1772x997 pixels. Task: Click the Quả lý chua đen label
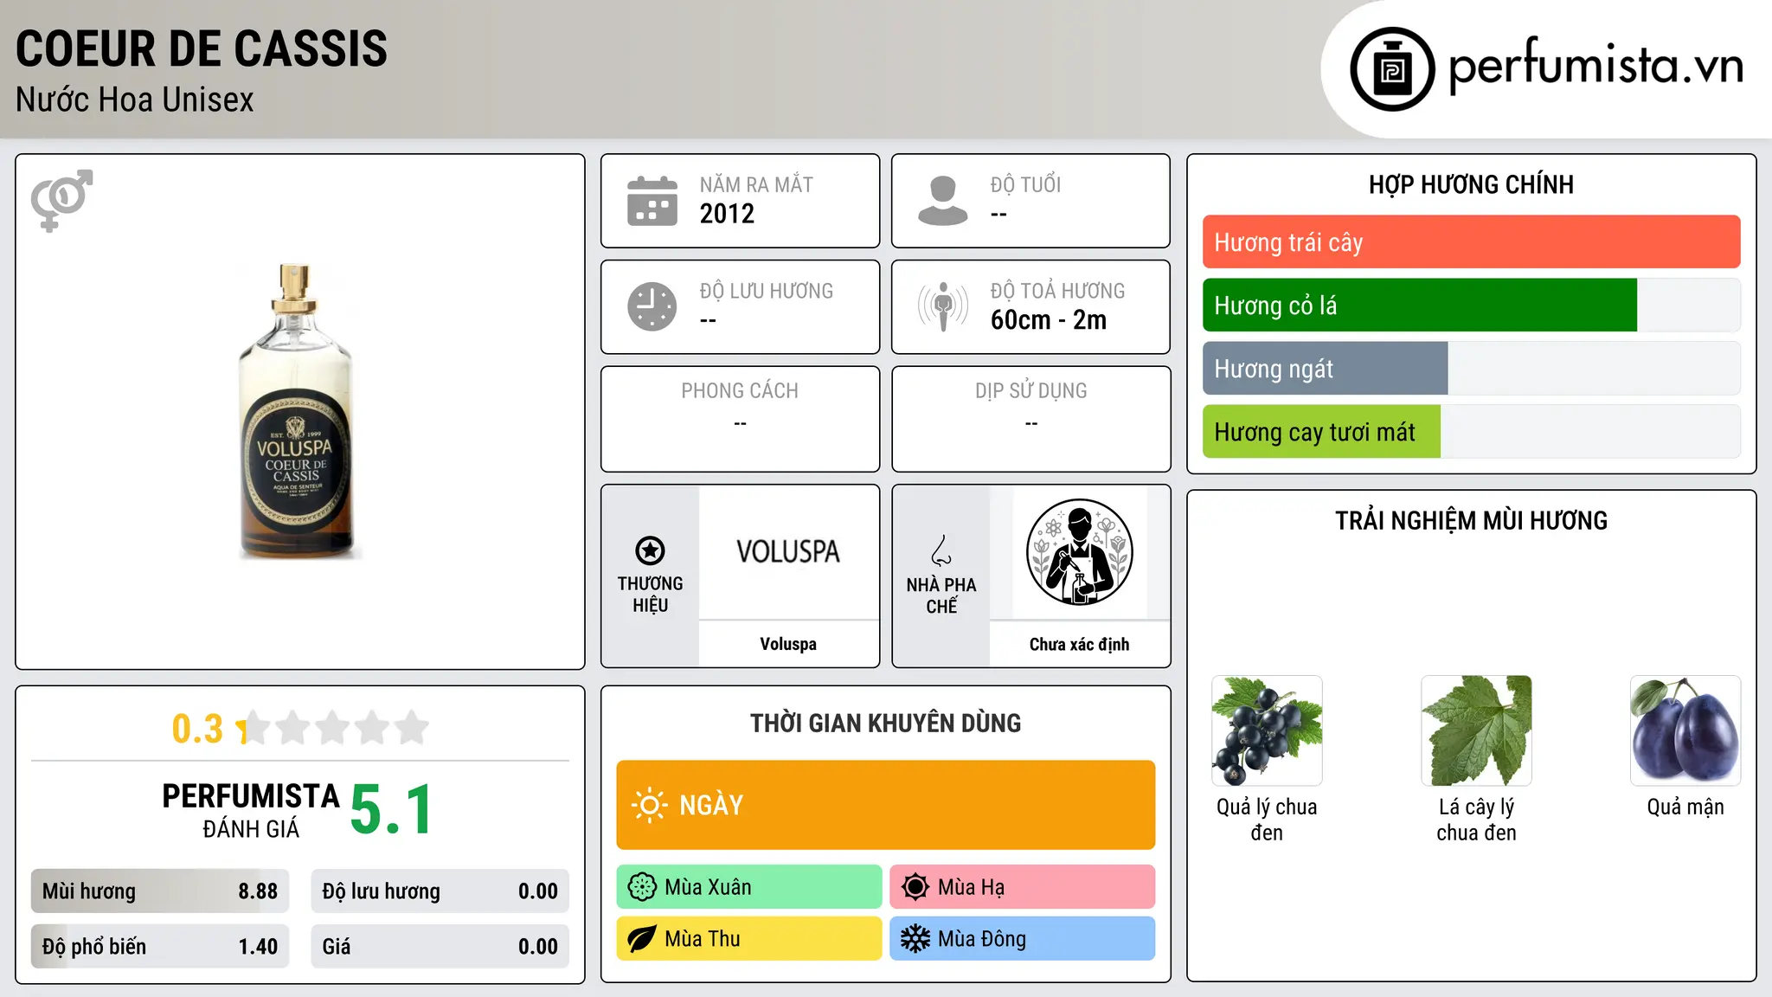pyautogui.click(x=1267, y=820)
